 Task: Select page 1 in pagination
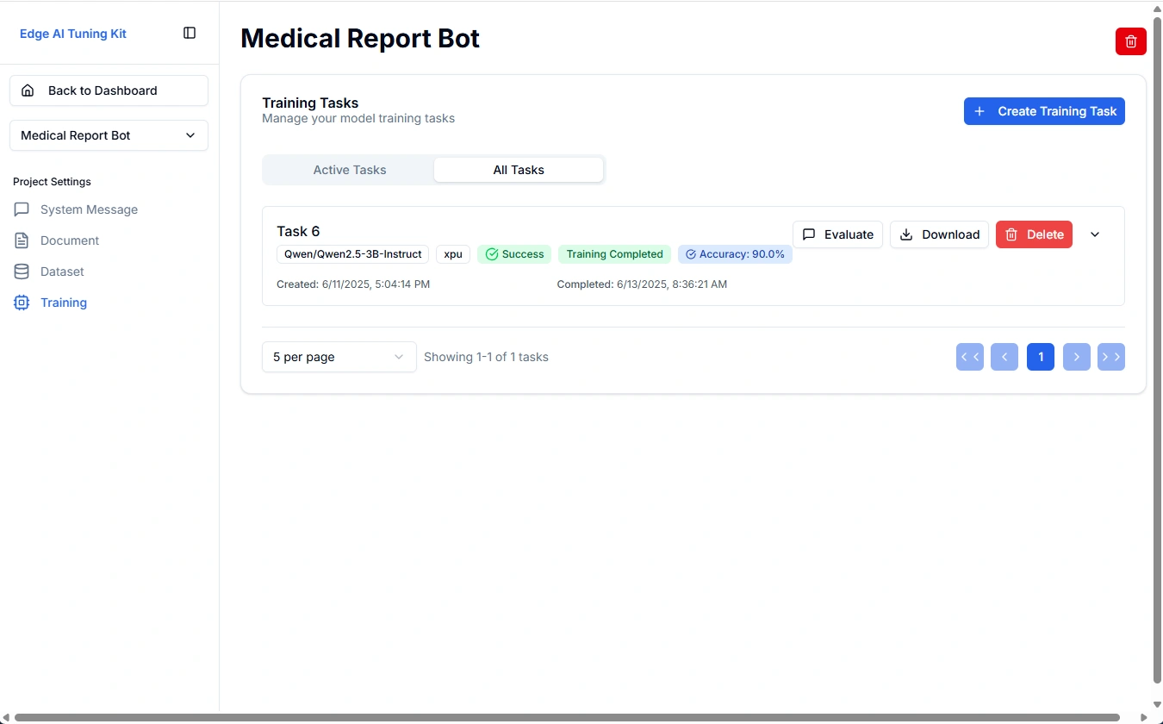click(1041, 356)
